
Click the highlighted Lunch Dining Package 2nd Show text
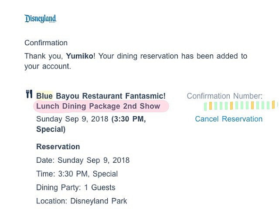[98, 106]
